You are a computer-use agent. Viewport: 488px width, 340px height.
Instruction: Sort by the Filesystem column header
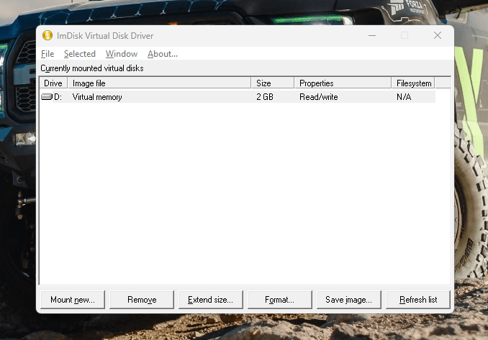[413, 83]
